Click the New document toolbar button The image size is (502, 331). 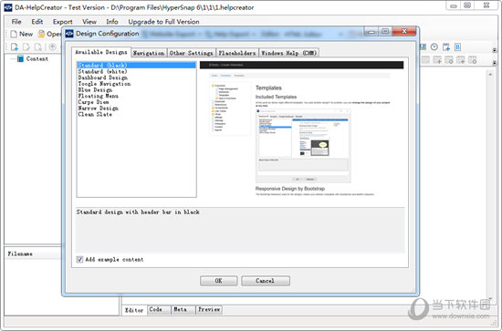point(22,34)
